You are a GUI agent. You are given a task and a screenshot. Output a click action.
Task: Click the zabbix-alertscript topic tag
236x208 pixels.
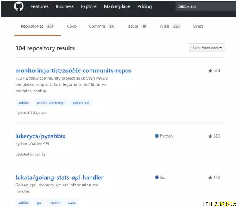[x=51, y=103]
